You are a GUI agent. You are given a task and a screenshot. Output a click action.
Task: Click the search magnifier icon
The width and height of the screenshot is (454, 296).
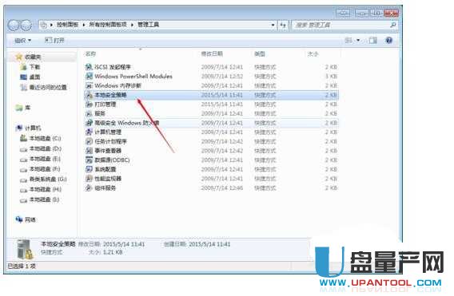(x=392, y=26)
